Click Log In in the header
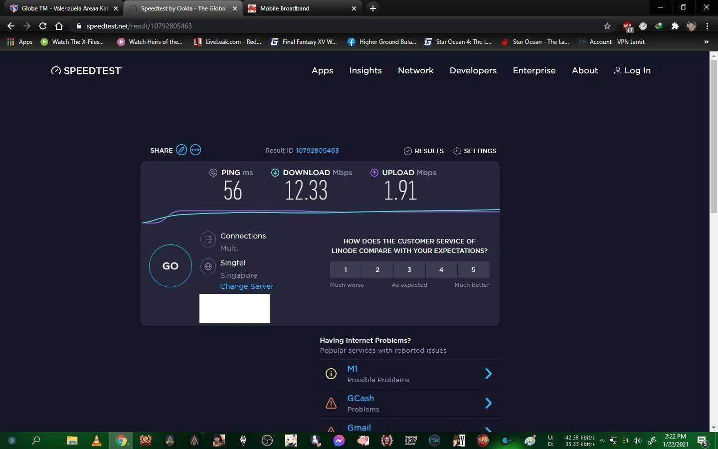This screenshot has width=718, height=449. point(632,71)
